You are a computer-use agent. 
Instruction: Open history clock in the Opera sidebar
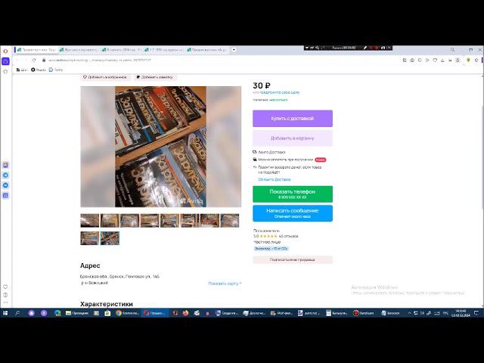click(5, 295)
